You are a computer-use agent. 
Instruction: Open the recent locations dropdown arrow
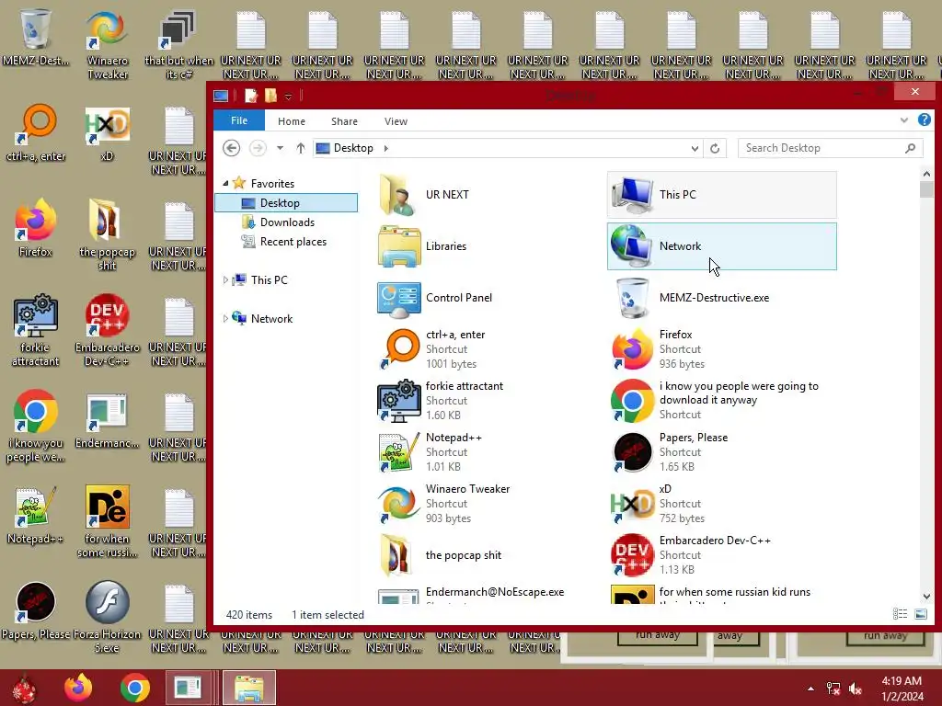pyautogui.click(x=280, y=148)
